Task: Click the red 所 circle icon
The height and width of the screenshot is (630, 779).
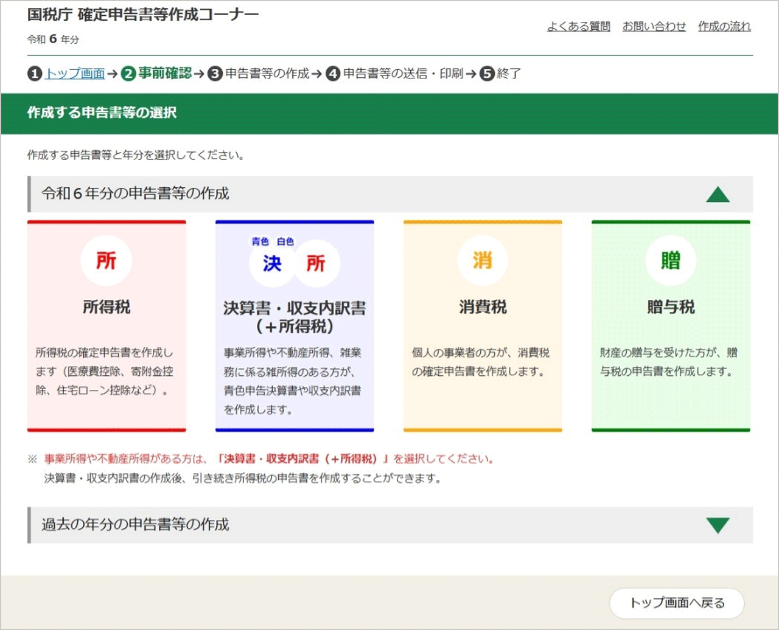Action: tap(107, 260)
